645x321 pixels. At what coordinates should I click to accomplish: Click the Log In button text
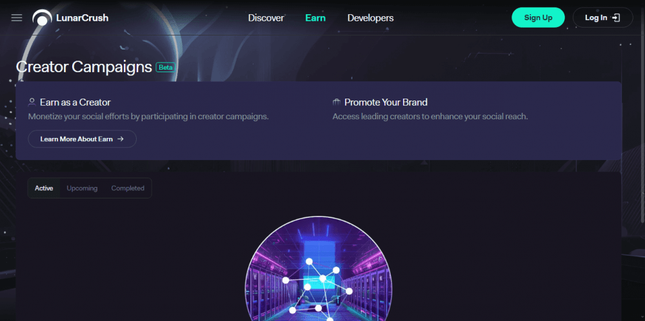(596, 17)
